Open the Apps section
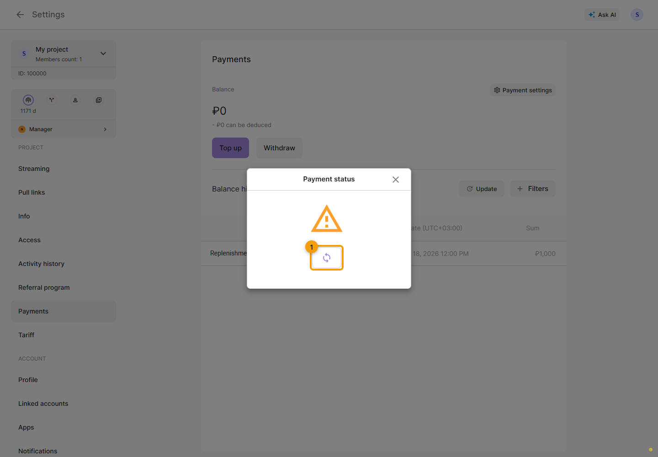The image size is (658, 457). click(x=64, y=427)
